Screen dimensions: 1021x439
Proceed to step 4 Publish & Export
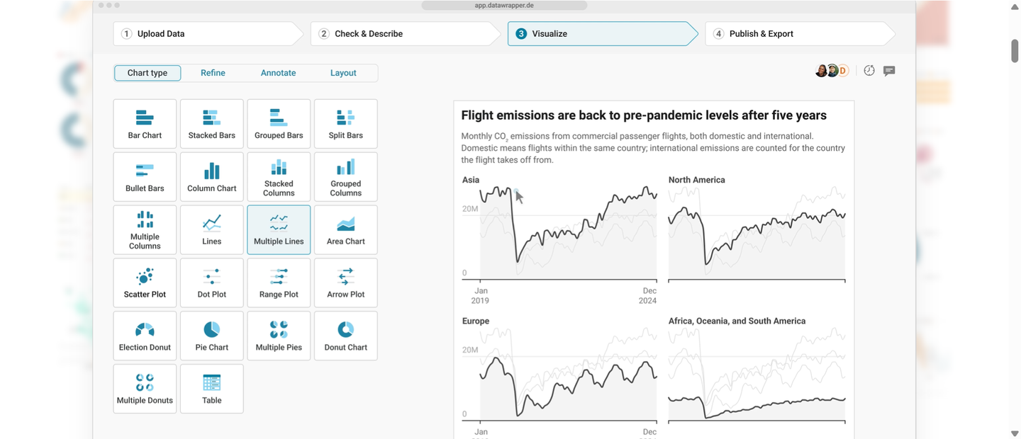point(800,34)
